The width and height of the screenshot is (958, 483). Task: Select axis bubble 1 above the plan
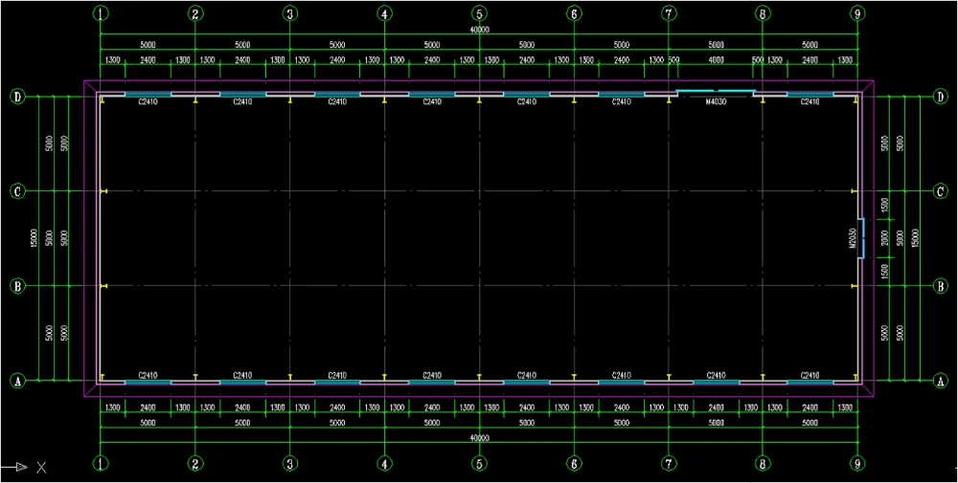coord(101,12)
